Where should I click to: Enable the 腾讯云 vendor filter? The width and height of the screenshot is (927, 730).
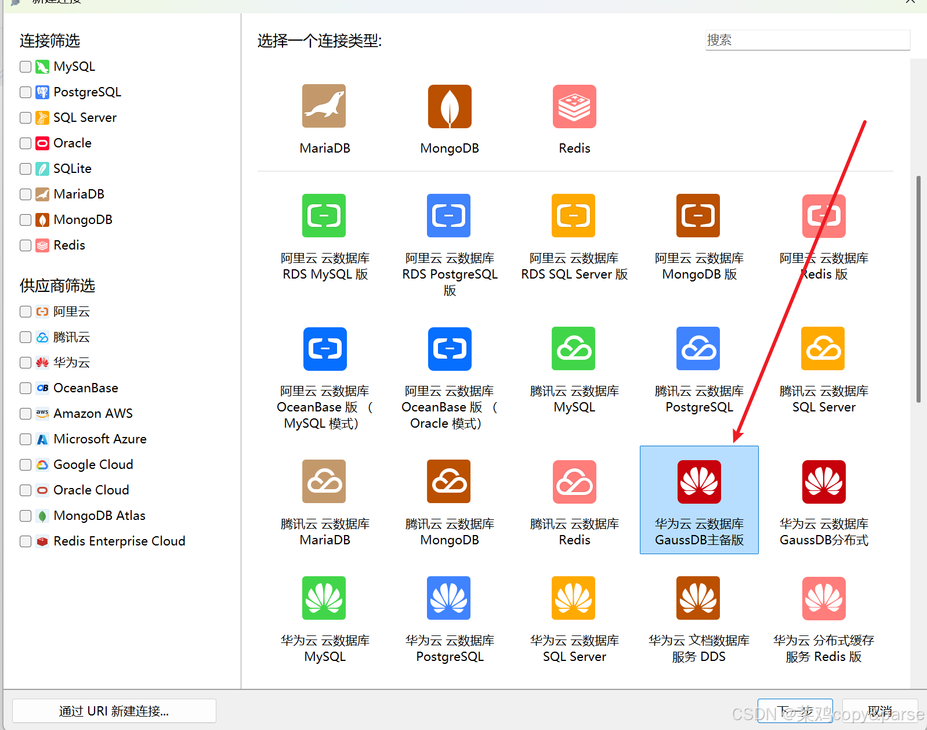(26, 337)
